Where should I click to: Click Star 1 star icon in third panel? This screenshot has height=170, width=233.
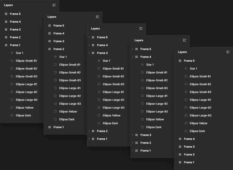pyautogui.click(x=99, y=61)
